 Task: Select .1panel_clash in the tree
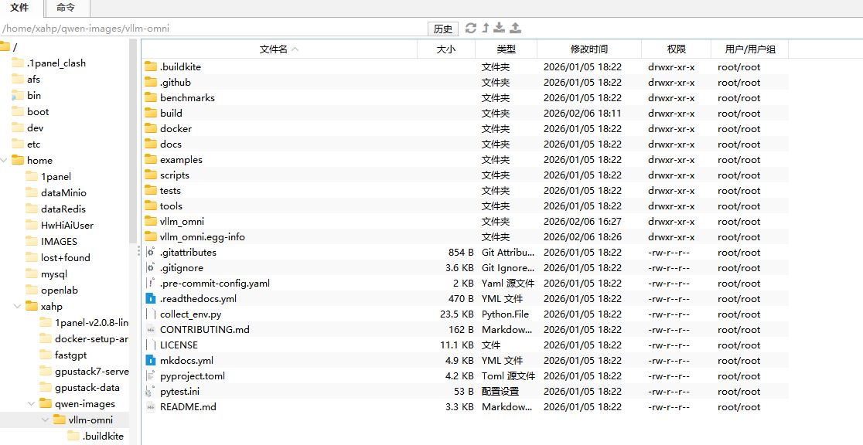[x=56, y=63]
